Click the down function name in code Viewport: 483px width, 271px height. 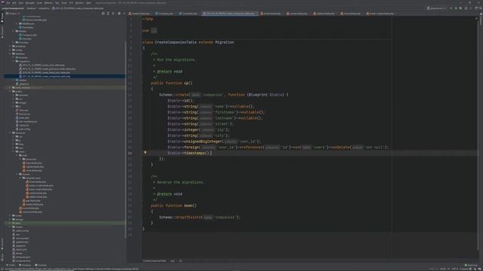188,206
